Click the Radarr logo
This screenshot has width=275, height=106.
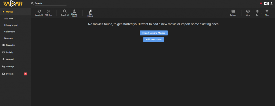coord(13,3)
